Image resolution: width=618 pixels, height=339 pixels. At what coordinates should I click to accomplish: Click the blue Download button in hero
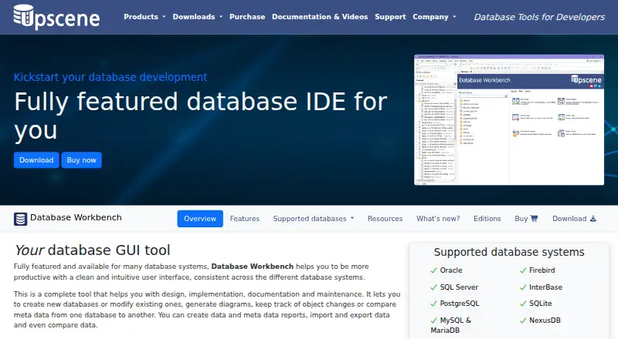pos(36,160)
